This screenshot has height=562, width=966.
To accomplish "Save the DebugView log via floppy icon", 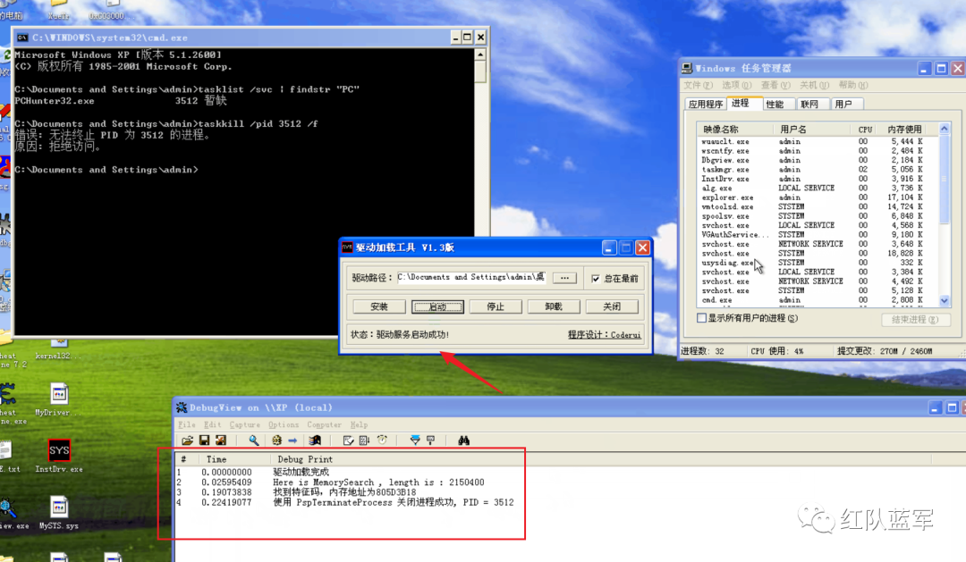I will (204, 440).
